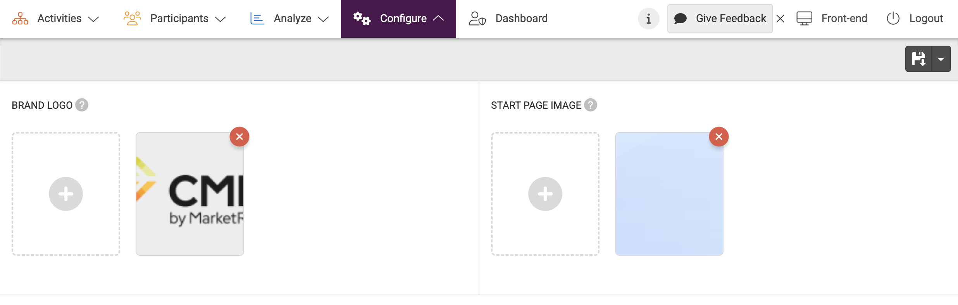Expand the Participants menu
Screen dimensions: 958x305
[x=175, y=19]
